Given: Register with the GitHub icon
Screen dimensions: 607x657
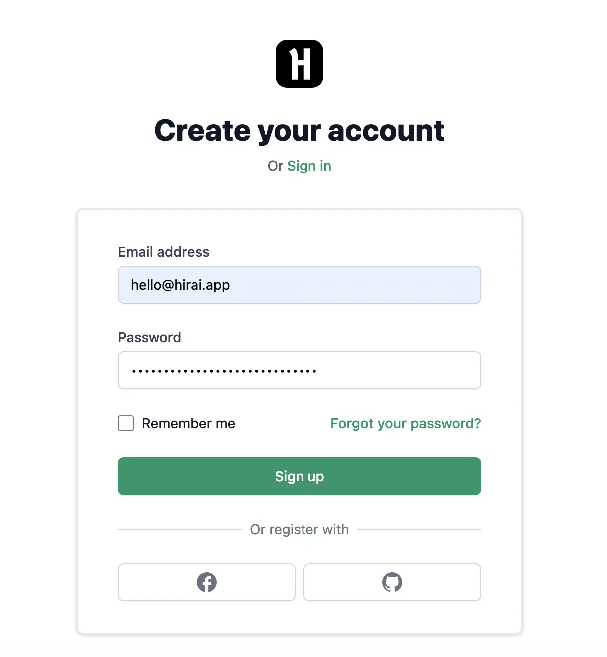Looking at the screenshot, I should coord(392,582).
